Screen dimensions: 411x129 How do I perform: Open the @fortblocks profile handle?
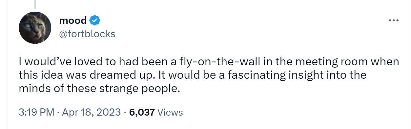click(87, 34)
